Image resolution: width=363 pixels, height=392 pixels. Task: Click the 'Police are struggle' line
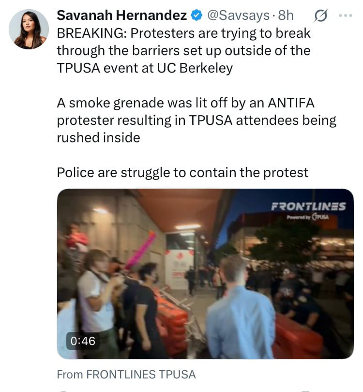click(x=182, y=172)
